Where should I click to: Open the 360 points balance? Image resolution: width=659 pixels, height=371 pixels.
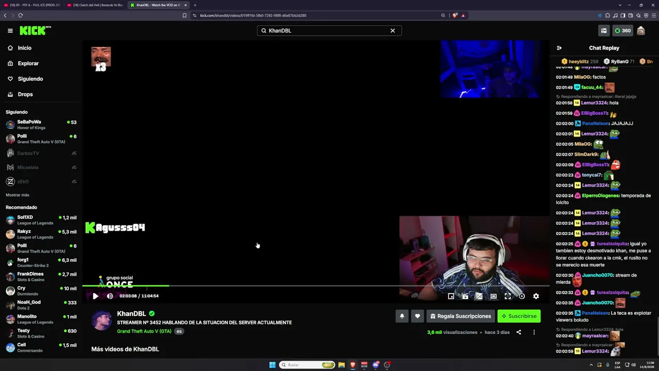622,30
